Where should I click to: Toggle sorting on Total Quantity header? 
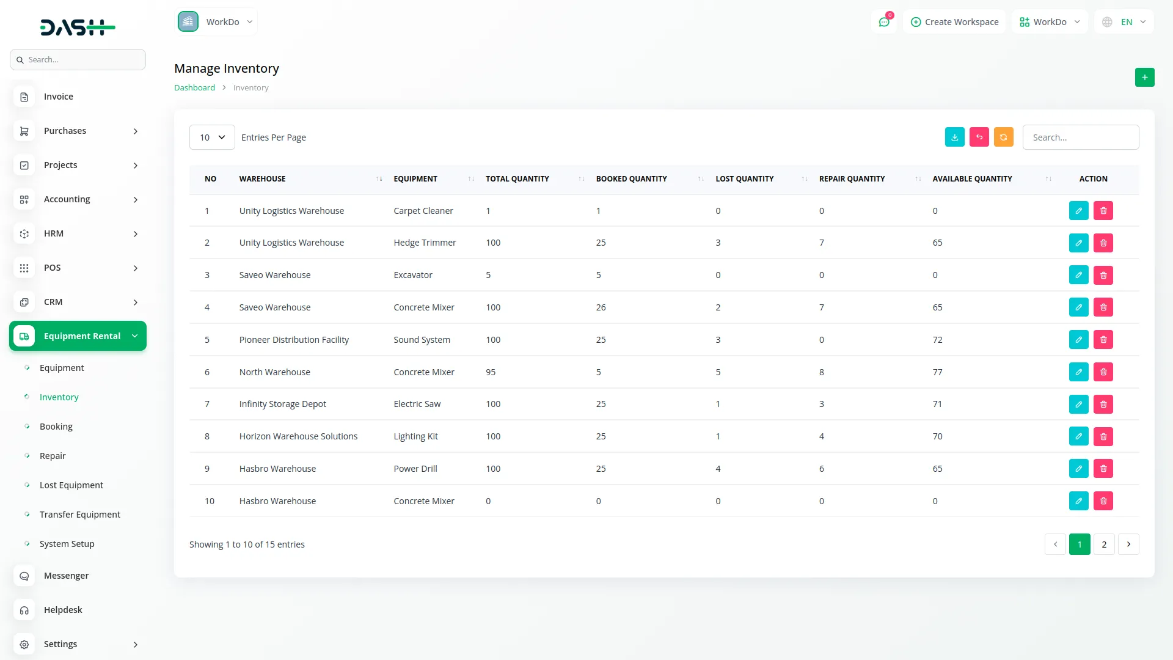point(517,179)
